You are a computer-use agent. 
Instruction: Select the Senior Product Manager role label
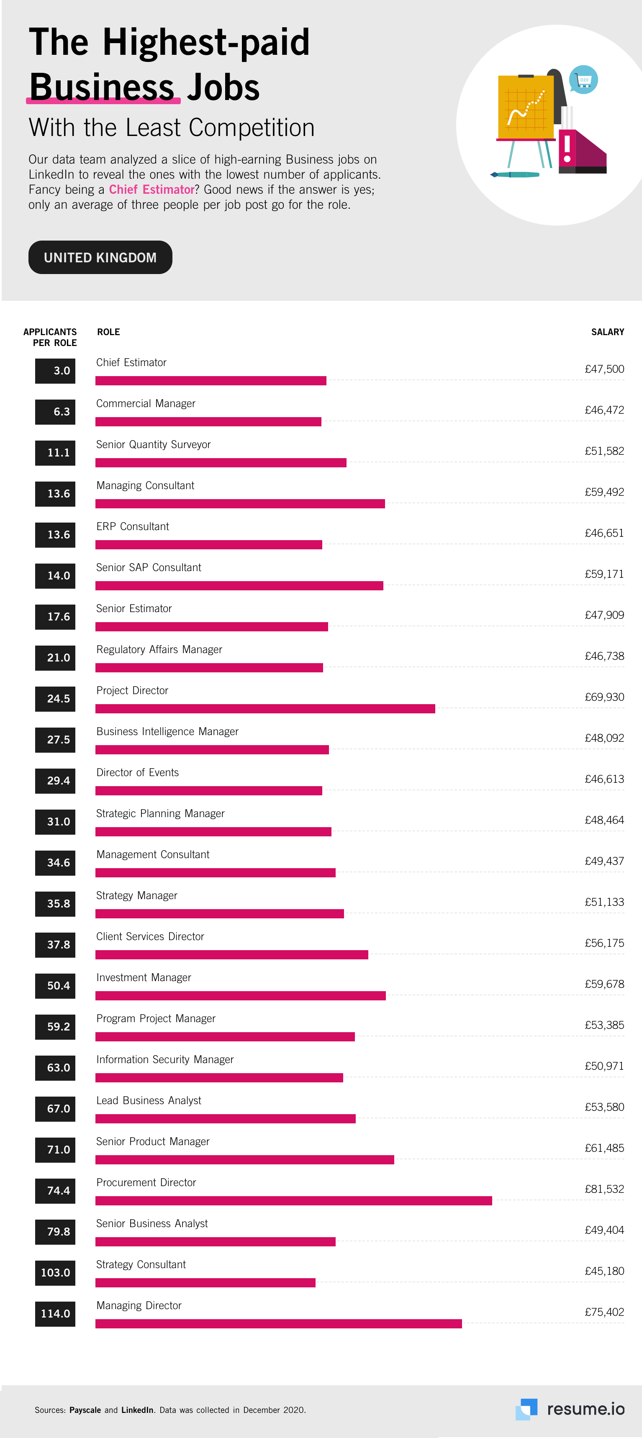pyautogui.click(x=153, y=1142)
